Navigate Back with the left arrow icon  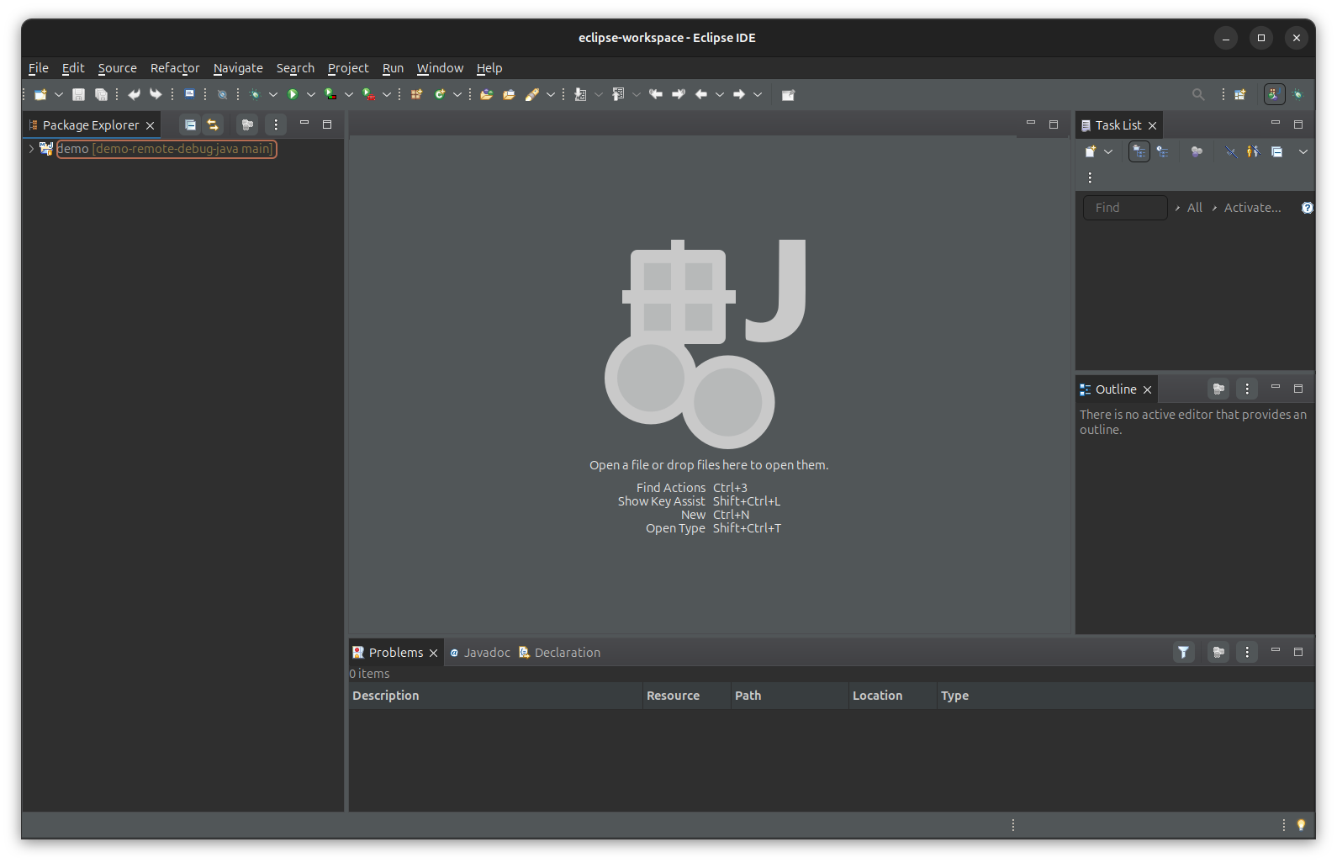701,94
